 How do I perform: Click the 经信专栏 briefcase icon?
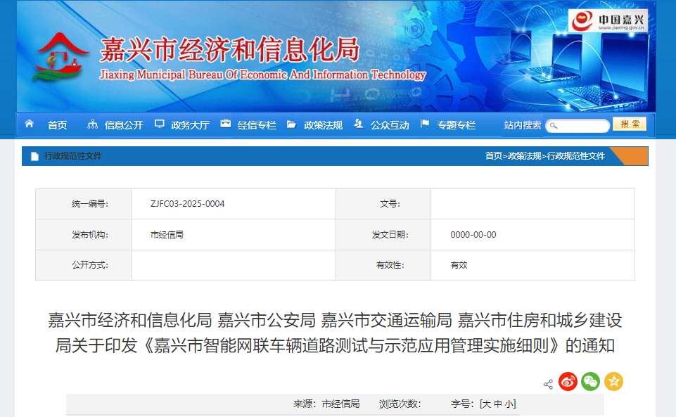[x=226, y=124]
